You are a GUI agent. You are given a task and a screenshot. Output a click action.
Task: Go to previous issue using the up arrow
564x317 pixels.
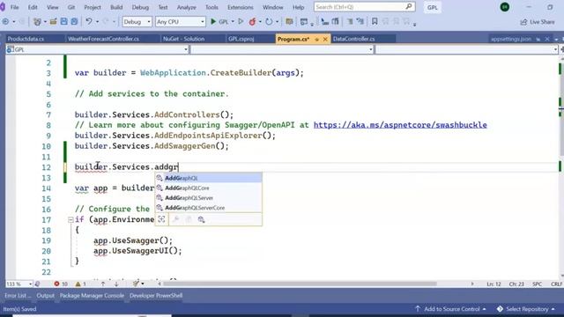(103, 284)
